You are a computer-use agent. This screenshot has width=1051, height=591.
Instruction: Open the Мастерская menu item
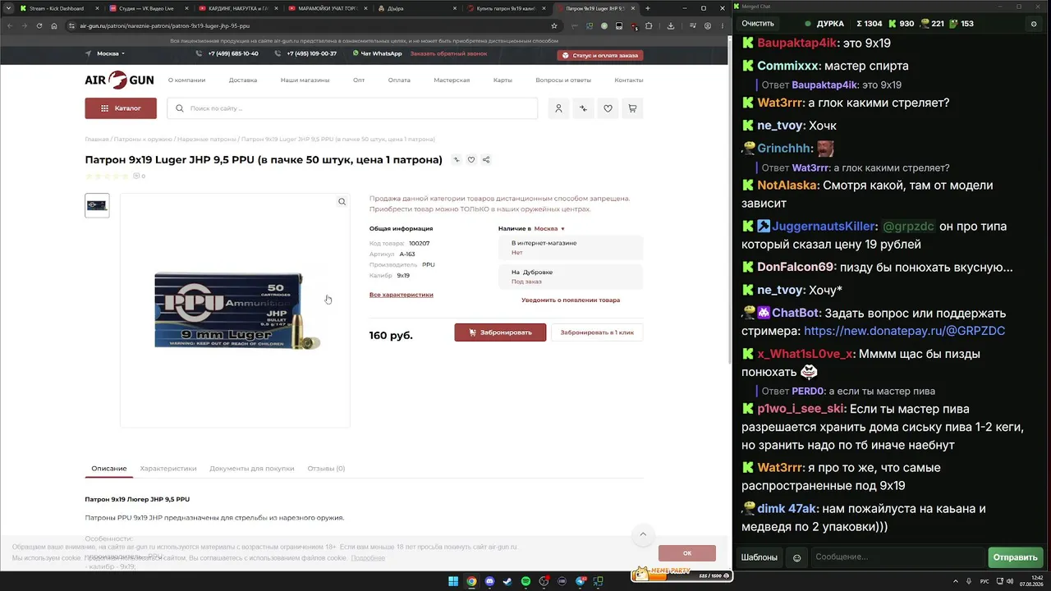coord(452,80)
